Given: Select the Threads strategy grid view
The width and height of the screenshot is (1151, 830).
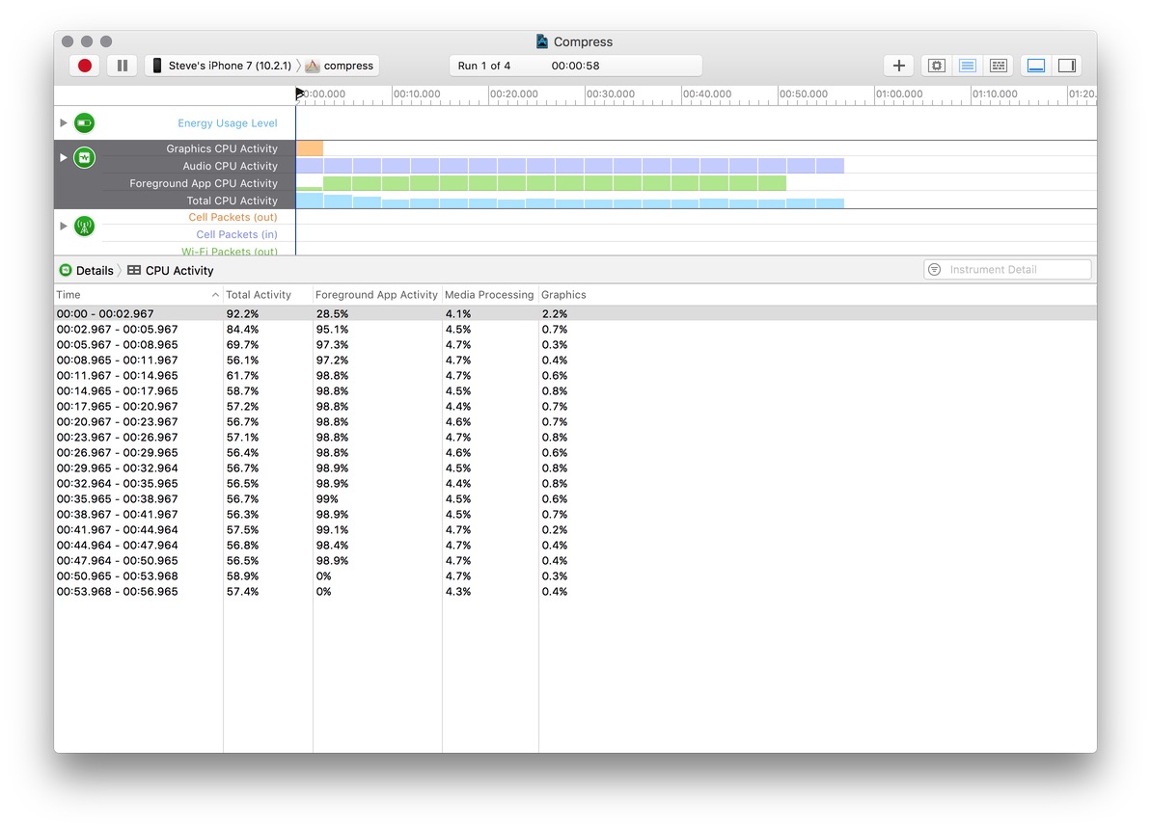Looking at the screenshot, I should pos(999,66).
